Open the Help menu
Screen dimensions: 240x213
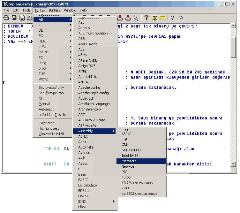coord(83,10)
